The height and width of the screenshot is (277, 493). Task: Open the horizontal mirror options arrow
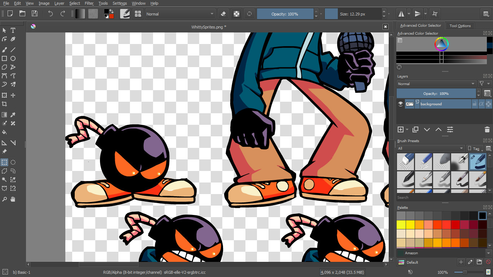pyautogui.click(x=409, y=14)
